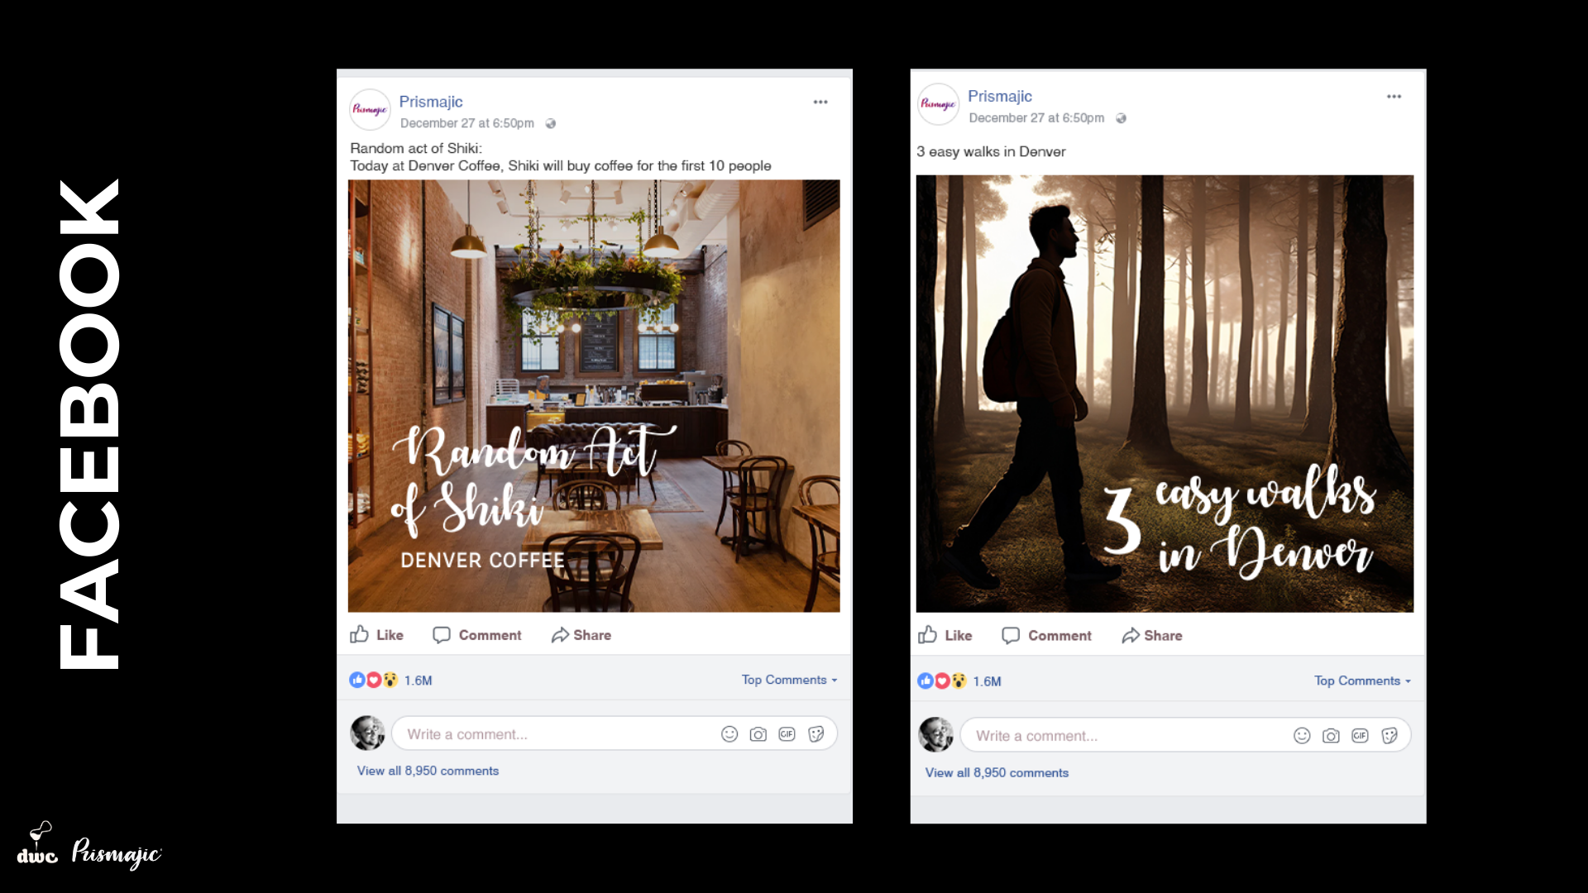Viewport: 1588px width, 893px height.
Task: Click the public globe icon on the coffee post
Action: [550, 123]
